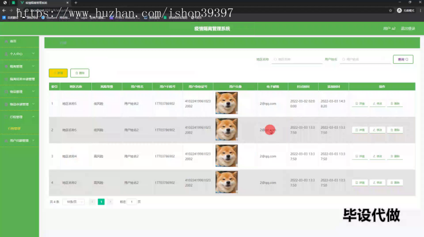The height and width of the screenshot is (237, 424).
Task: Click 地区名称2 cell in row 4
Action: tap(70, 183)
